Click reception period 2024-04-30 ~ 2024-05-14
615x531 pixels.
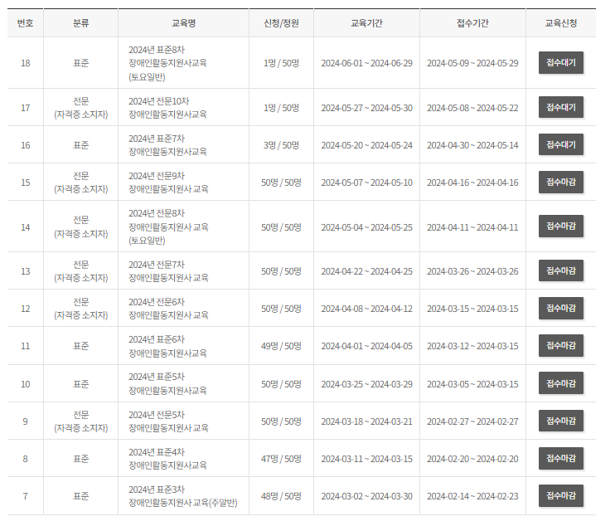(472, 145)
